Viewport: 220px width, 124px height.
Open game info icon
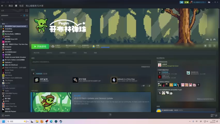(210, 46)
